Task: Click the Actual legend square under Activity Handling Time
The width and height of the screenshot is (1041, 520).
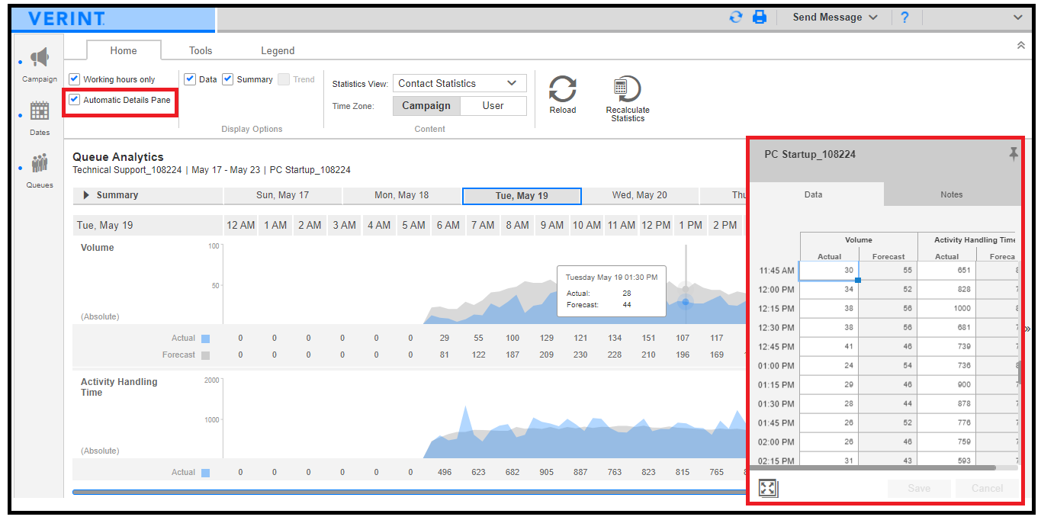Action: 205,473
